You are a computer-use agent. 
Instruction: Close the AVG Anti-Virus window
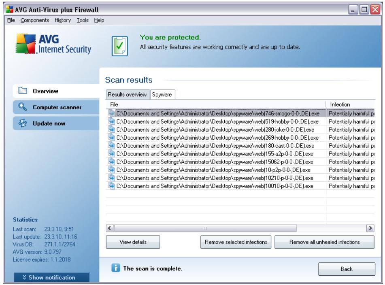375,10
